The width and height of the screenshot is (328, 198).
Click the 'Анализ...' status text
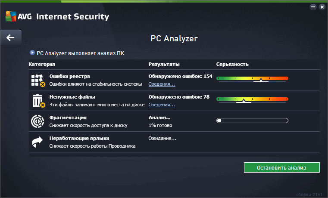pos(159,118)
